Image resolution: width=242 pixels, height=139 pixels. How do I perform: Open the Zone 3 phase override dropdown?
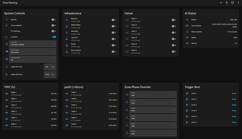pyautogui.click(x=153, y=110)
